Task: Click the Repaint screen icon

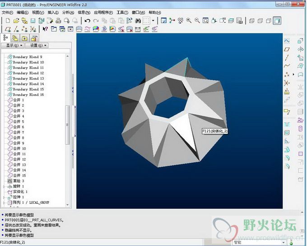Action: [x=164, y=21]
